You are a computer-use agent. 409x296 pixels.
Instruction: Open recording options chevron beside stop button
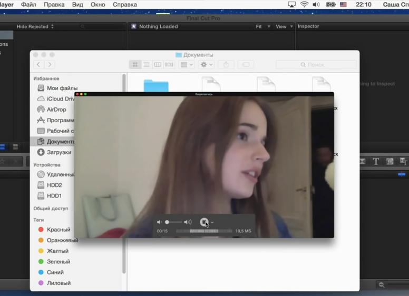pyautogui.click(x=212, y=222)
